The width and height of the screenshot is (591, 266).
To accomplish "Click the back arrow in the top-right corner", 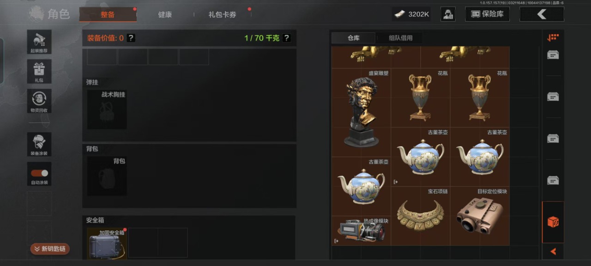I will (542, 14).
